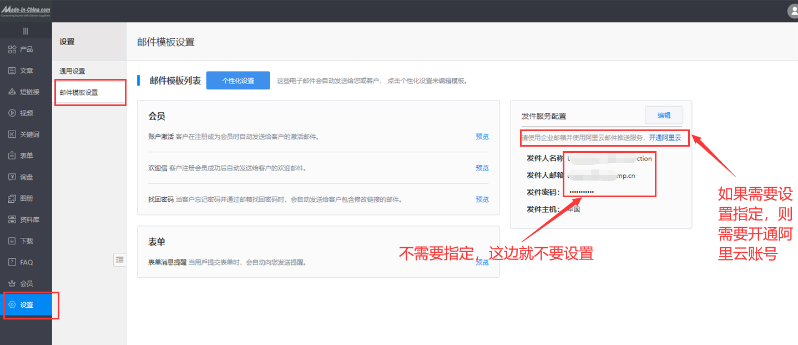Click the 视频 sidebar icon
Image resolution: width=798 pixels, height=345 pixels.
tap(22, 112)
